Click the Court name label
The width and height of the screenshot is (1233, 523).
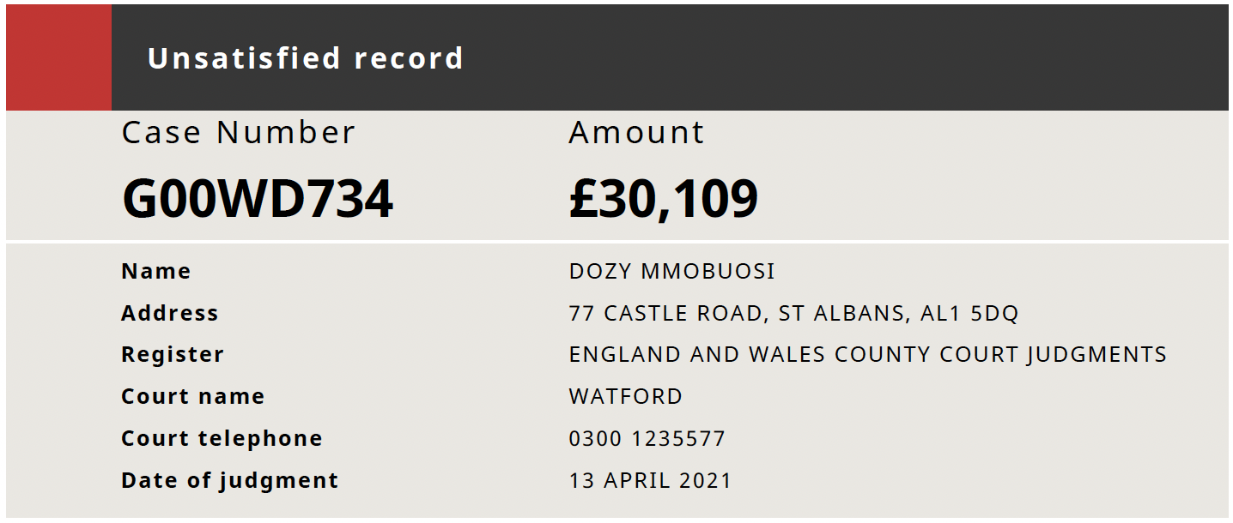[193, 397]
